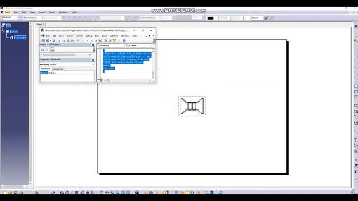358x201 pixels.
Task: Click Procedure View button below the code window
Action: [x=98, y=80]
